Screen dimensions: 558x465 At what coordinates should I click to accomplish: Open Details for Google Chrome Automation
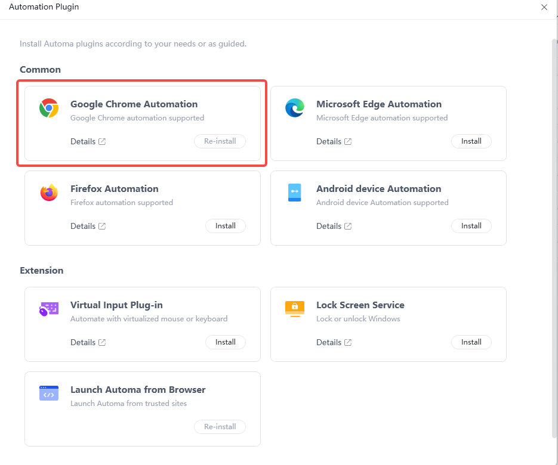coord(84,141)
